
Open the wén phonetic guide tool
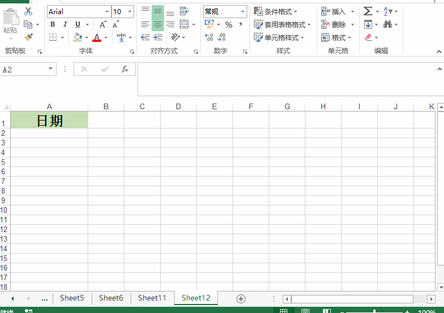(x=121, y=37)
